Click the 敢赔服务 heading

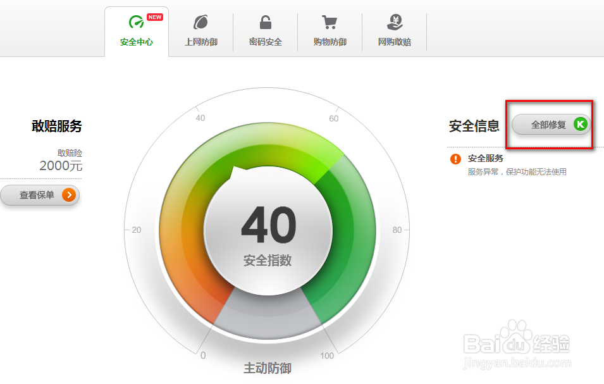pyautogui.click(x=57, y=126)
